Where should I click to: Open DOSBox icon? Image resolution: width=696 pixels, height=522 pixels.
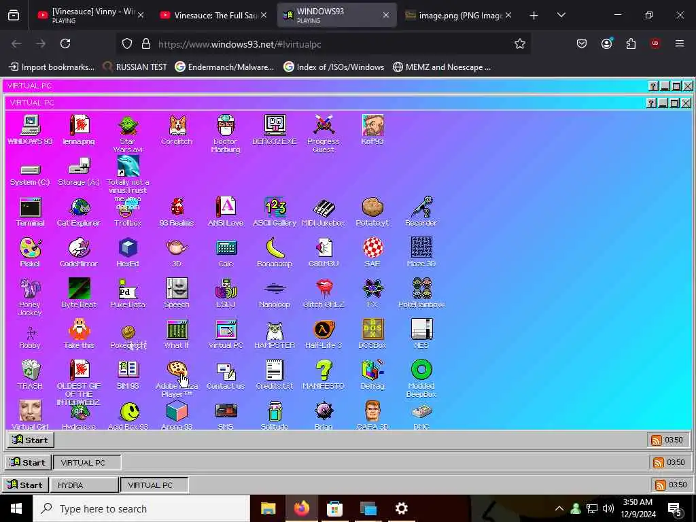click(372, 334)
